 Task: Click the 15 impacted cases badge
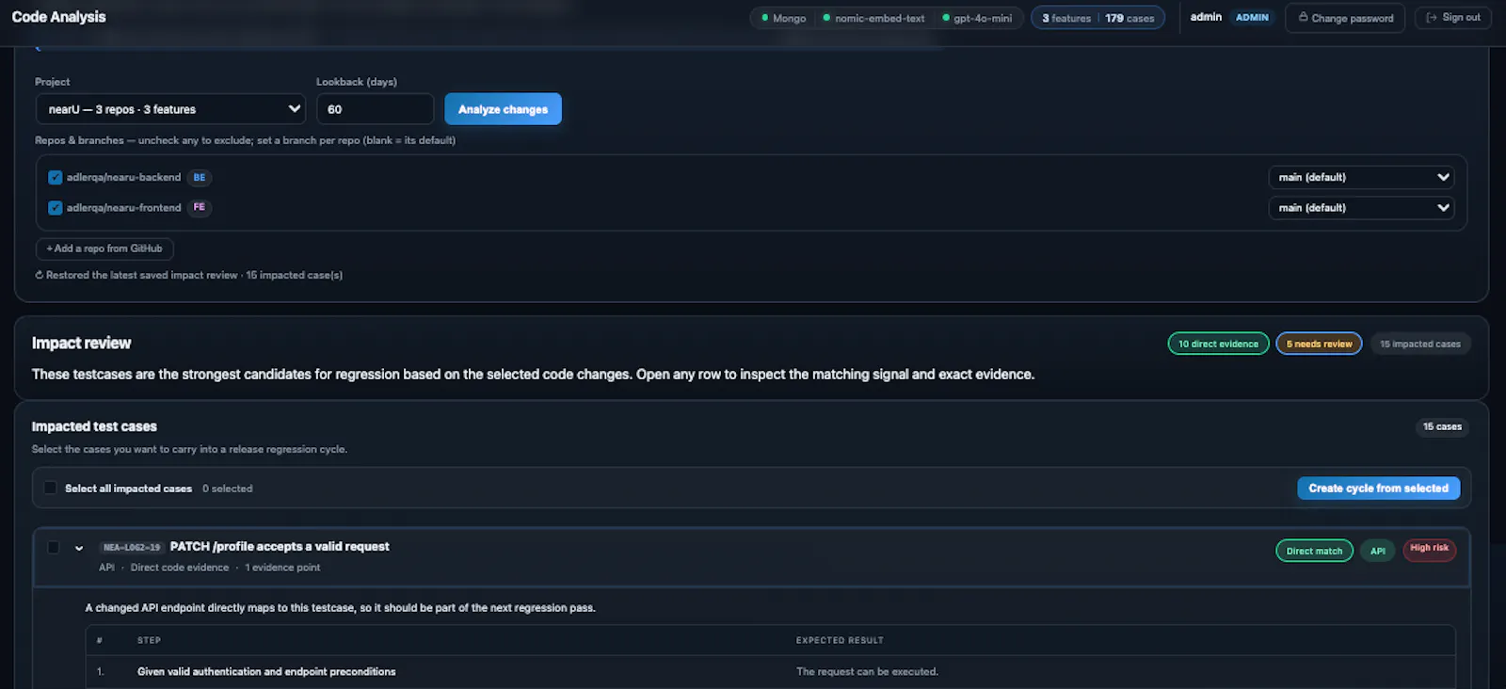pyautogui.click(x=1420, y=344)
